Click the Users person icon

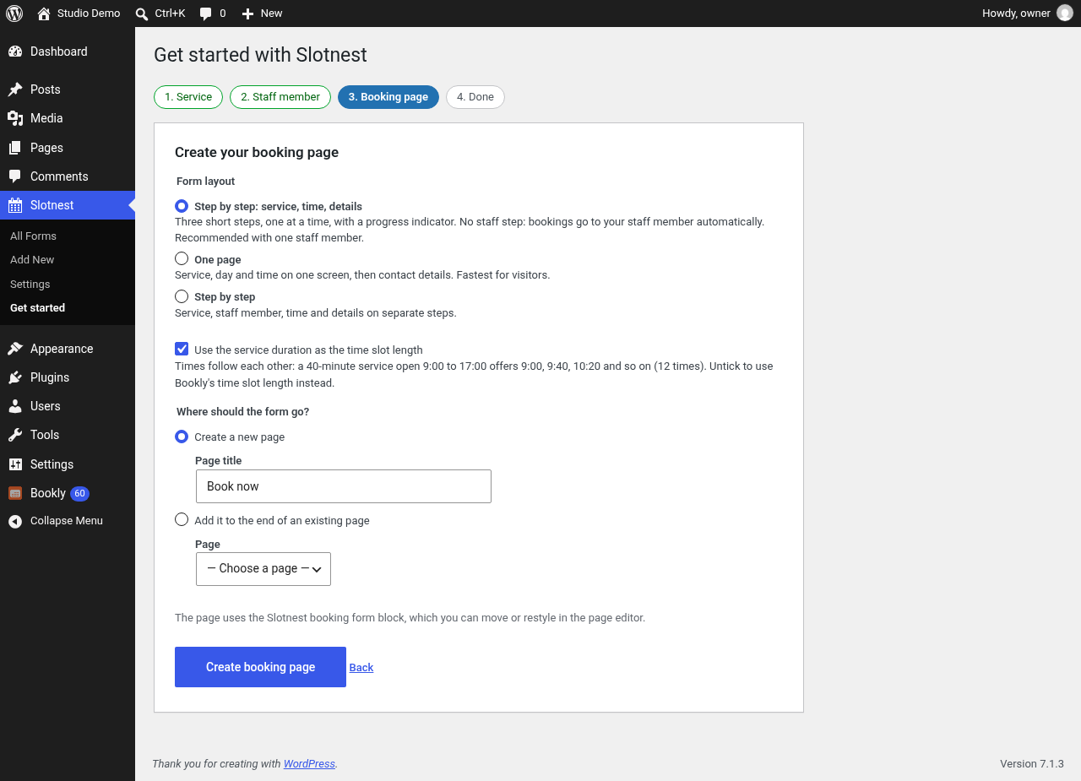(15, 406)
